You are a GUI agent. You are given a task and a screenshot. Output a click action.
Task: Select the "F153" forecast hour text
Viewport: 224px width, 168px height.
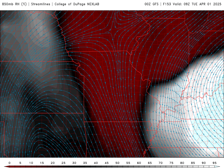[x=167, y=4]
